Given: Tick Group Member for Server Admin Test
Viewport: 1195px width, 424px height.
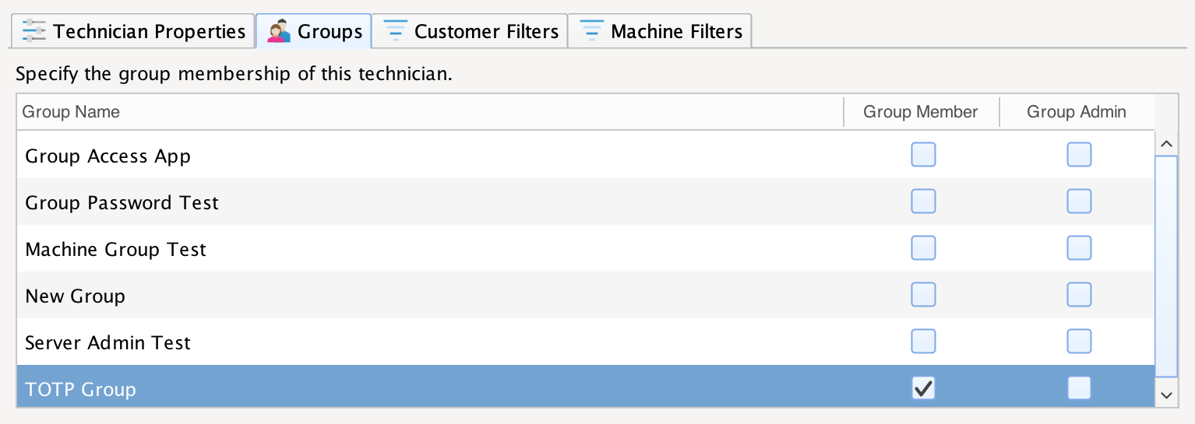Looking at the screenshot, I should (923, 342).
